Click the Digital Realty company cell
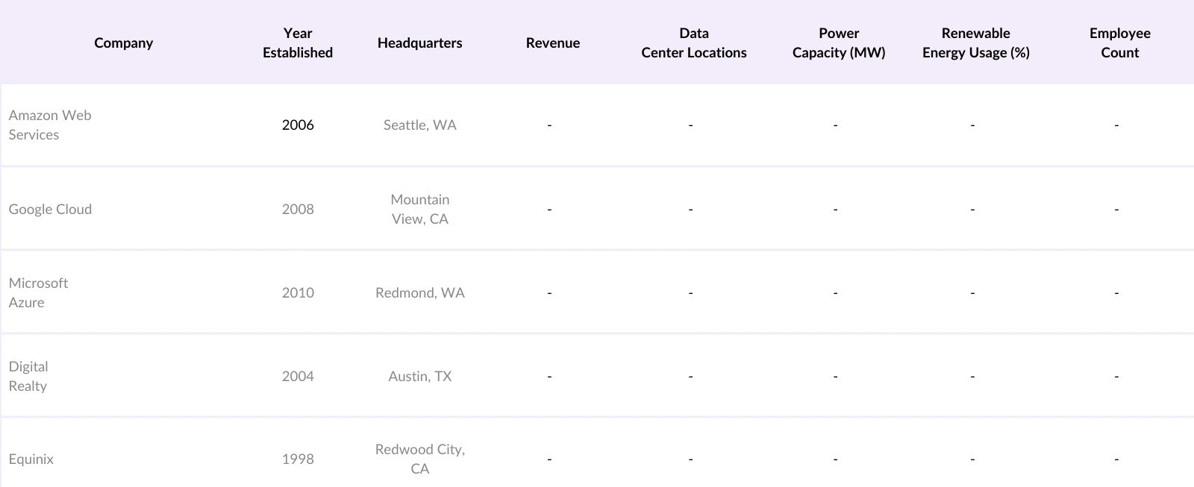1194x487 pixels. click(x=28, y=376)
